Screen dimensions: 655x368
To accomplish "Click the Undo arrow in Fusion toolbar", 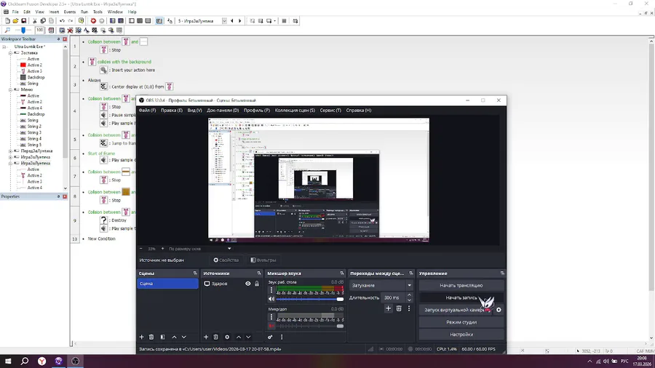I will click(x=63, y=21).
